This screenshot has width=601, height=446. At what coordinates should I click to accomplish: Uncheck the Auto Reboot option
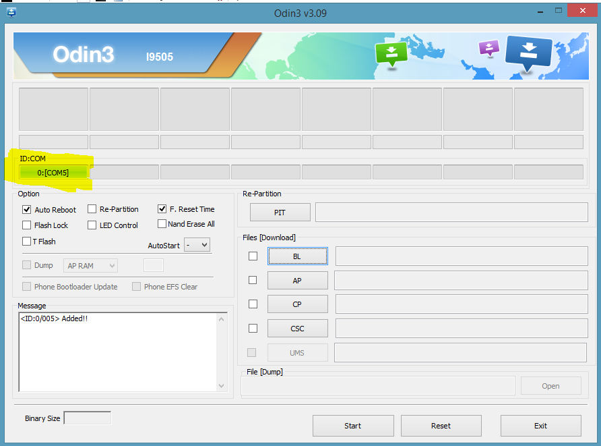pos(26,210)
